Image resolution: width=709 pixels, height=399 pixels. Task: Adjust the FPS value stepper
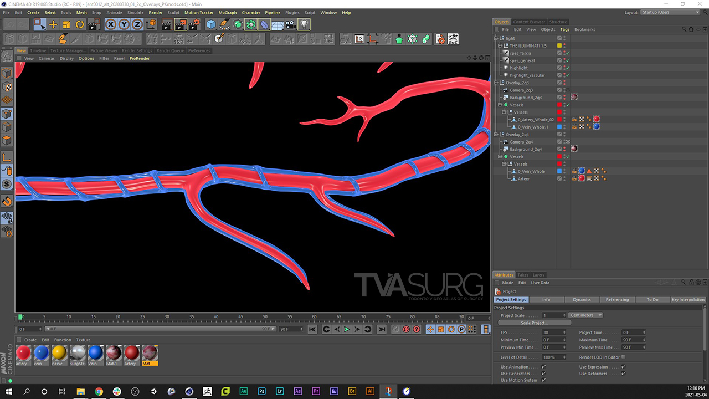[564, 332]
